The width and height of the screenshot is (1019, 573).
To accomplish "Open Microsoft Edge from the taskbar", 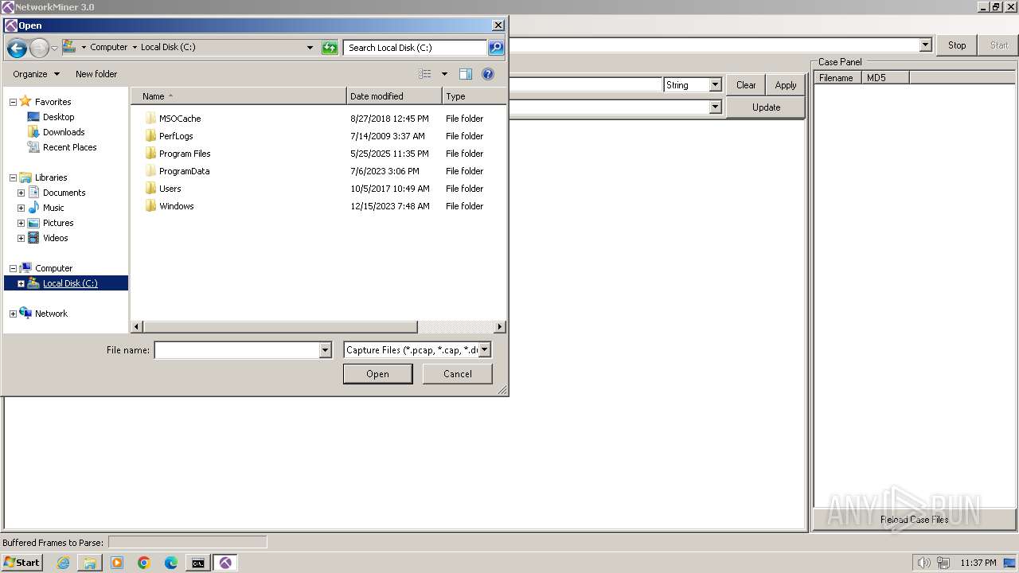I will pyautogui.click(x=171, y=563).
